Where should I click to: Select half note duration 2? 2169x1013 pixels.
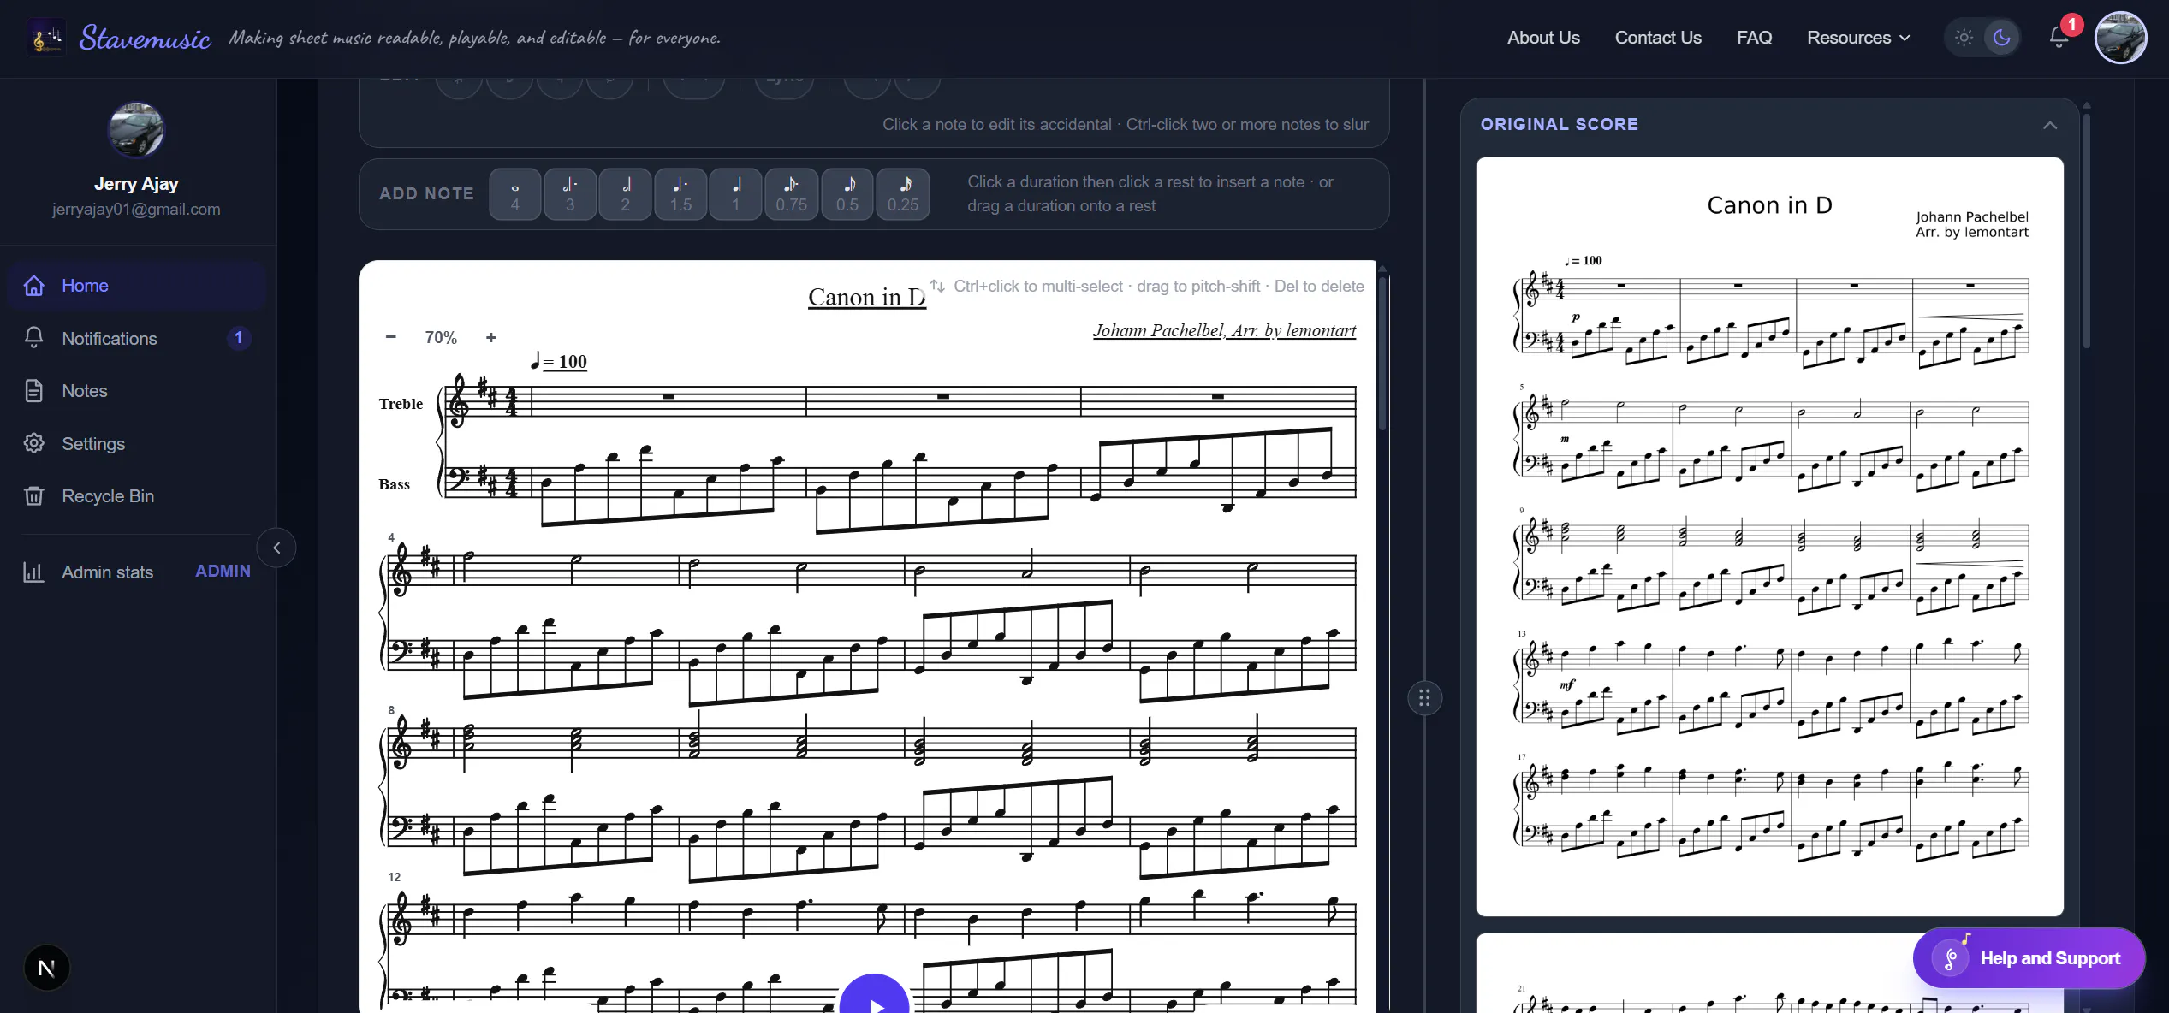[x=626, y=194]
